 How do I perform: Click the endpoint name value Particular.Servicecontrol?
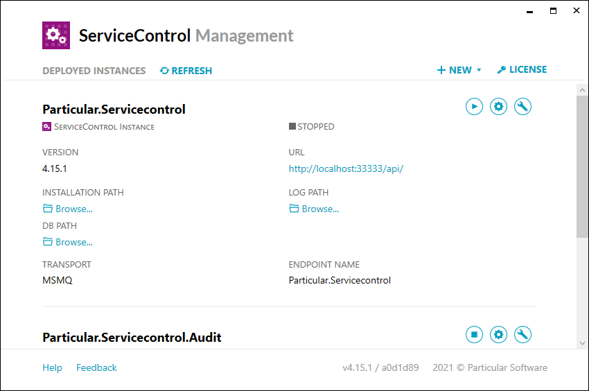(340, 281)
